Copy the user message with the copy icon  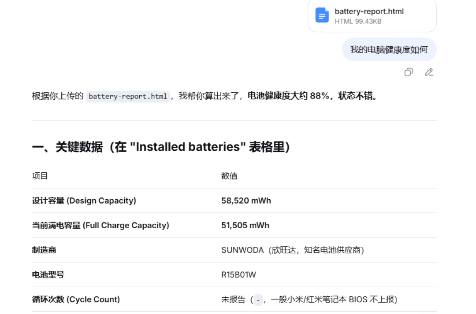(x=409, y=72)
